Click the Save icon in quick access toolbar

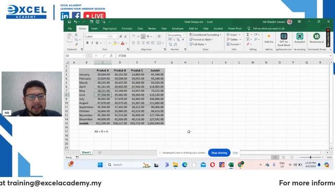point(69,22)
